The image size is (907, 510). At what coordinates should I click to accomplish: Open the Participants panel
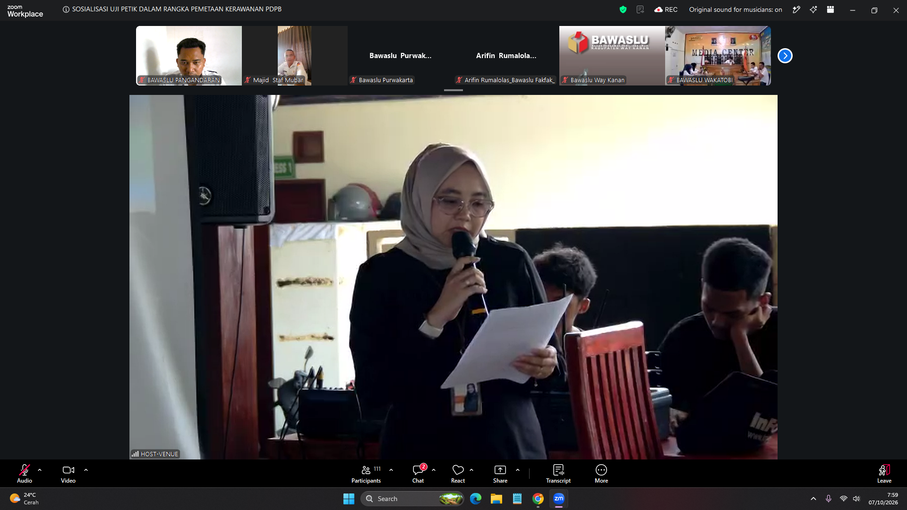pyautogui.click(x=366, y=474)
